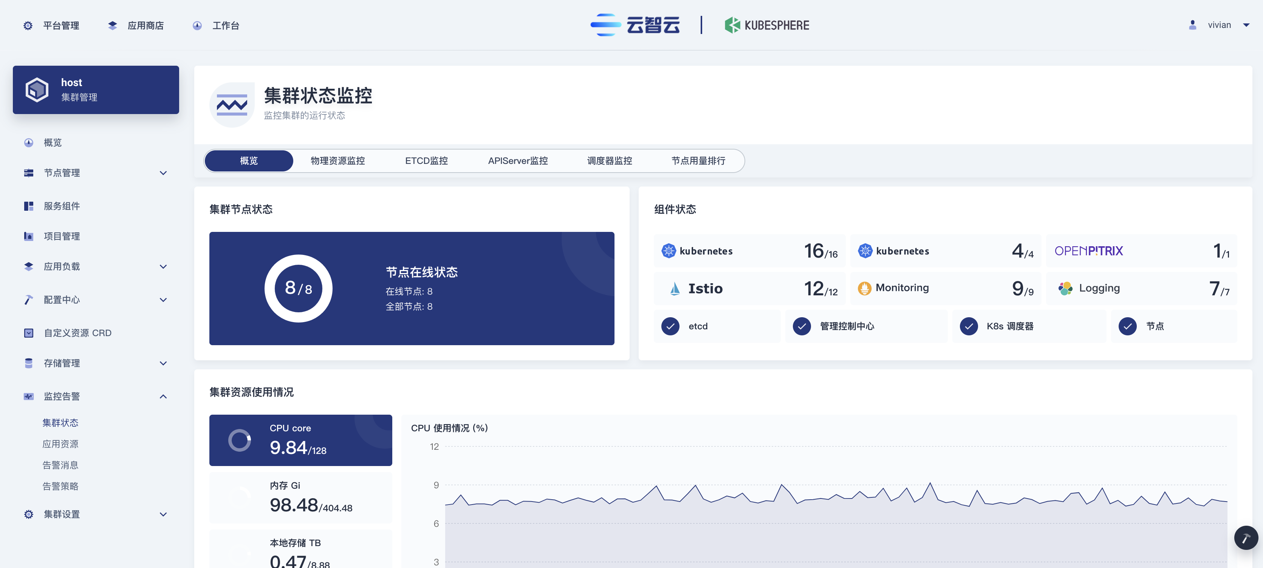Collapse the 监控告警 sidebar section
The image size is (1263, 568).
click(x=163, y=396)
